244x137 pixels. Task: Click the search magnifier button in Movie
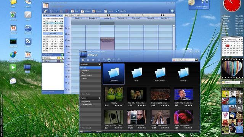(x=197, y=60)
